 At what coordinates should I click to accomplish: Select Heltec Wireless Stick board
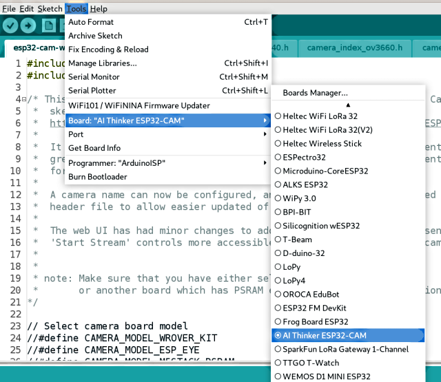coord(348,144)
